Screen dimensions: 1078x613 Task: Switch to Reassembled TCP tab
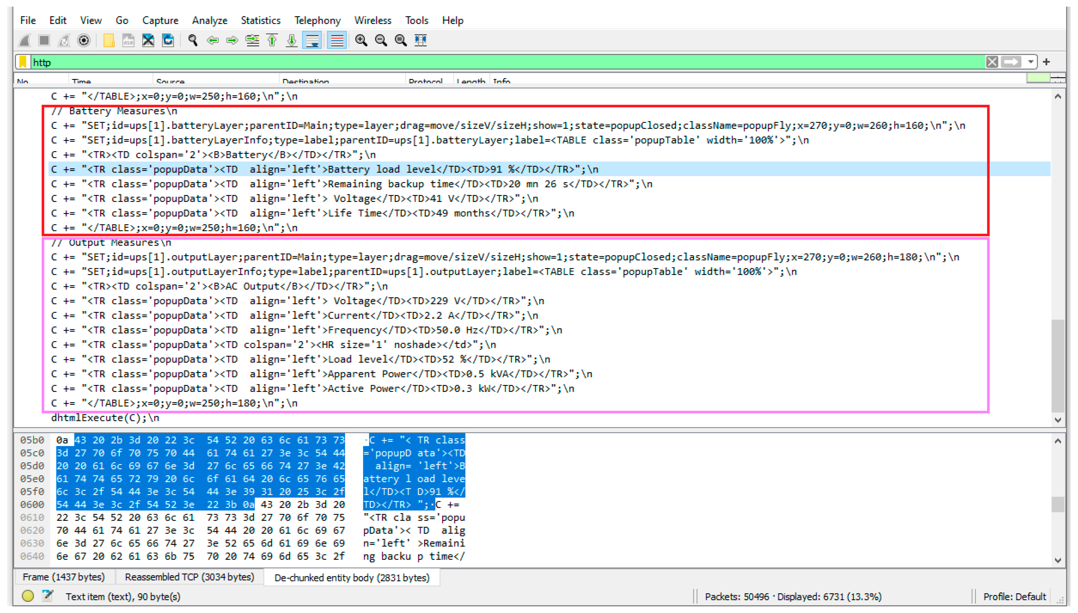pyautogui.click(x=189, y=577)
